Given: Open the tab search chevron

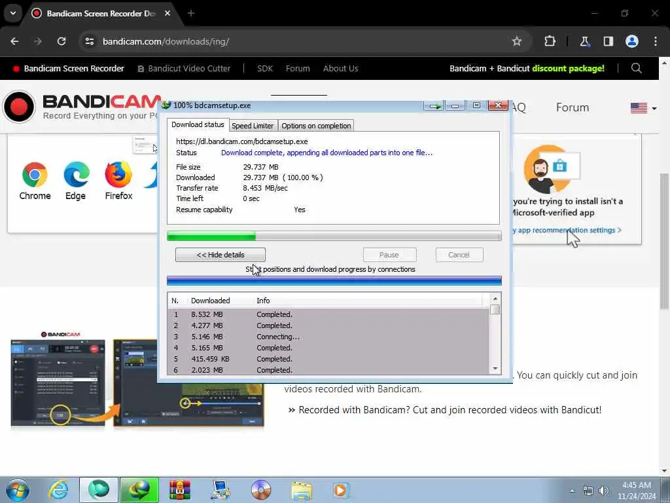Looking at the screenshot, I should click(x=13, y=13).
